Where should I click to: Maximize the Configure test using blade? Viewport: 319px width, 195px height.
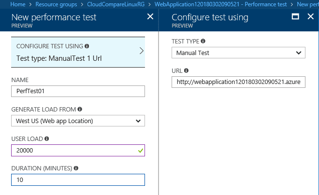[x=295, y=16]
